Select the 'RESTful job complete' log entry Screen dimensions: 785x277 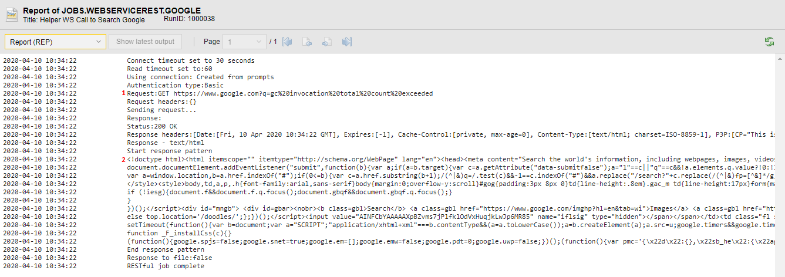point(166,266)
